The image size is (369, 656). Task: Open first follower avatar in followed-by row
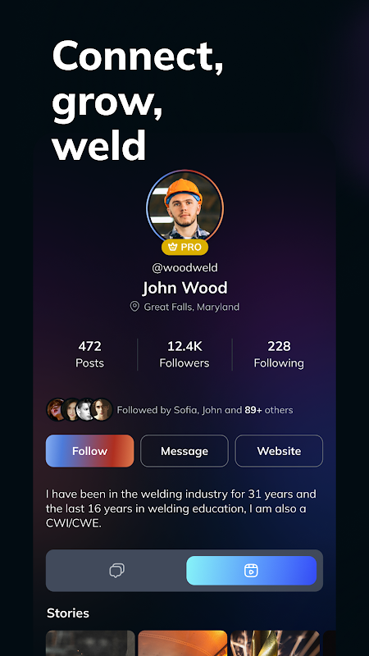coord(57,409)
